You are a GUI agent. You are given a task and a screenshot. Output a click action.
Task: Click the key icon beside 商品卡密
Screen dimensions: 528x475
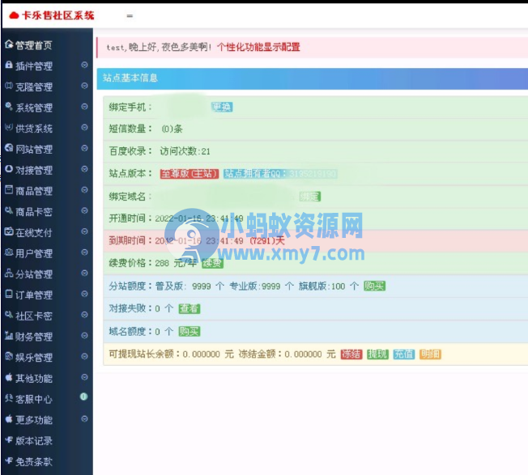tap(9, 210)
